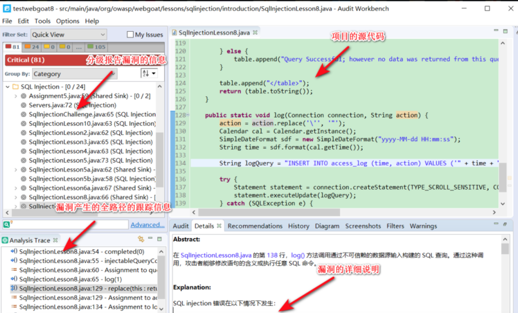
Task: Select the orange High 24 issues tab
Action: click(x=32, y=47)
